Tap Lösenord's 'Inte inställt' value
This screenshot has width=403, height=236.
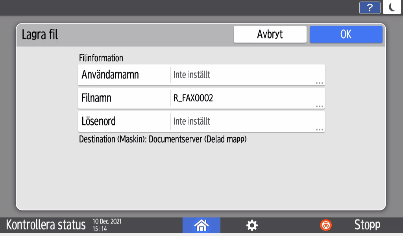click(x=192, y=122)
